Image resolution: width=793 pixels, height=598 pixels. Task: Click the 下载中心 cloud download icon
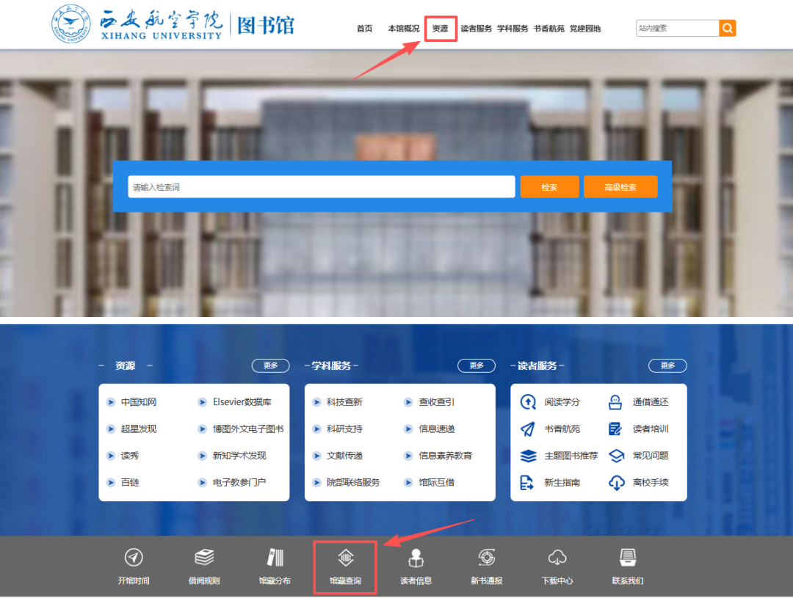tap(557, 558)
